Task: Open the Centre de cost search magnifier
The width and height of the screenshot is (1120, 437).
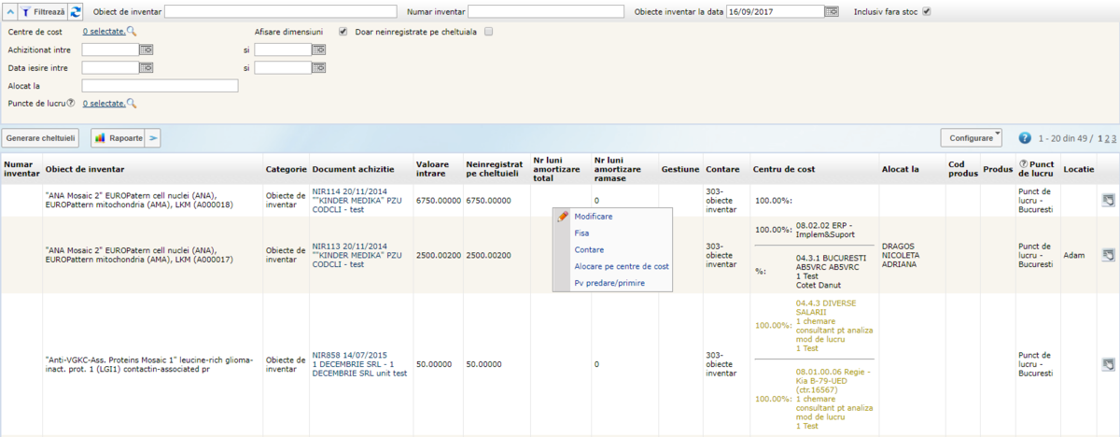Action: click(132, 31)
